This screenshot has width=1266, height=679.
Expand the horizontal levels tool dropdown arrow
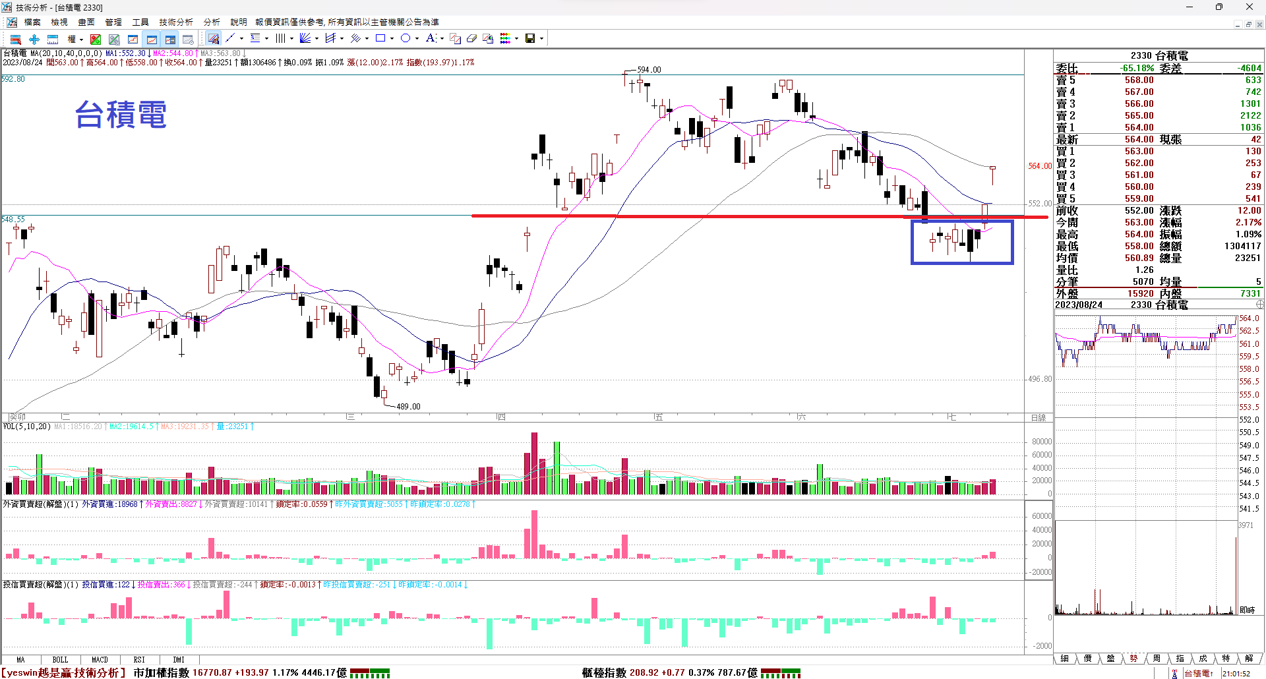[266, 39]
